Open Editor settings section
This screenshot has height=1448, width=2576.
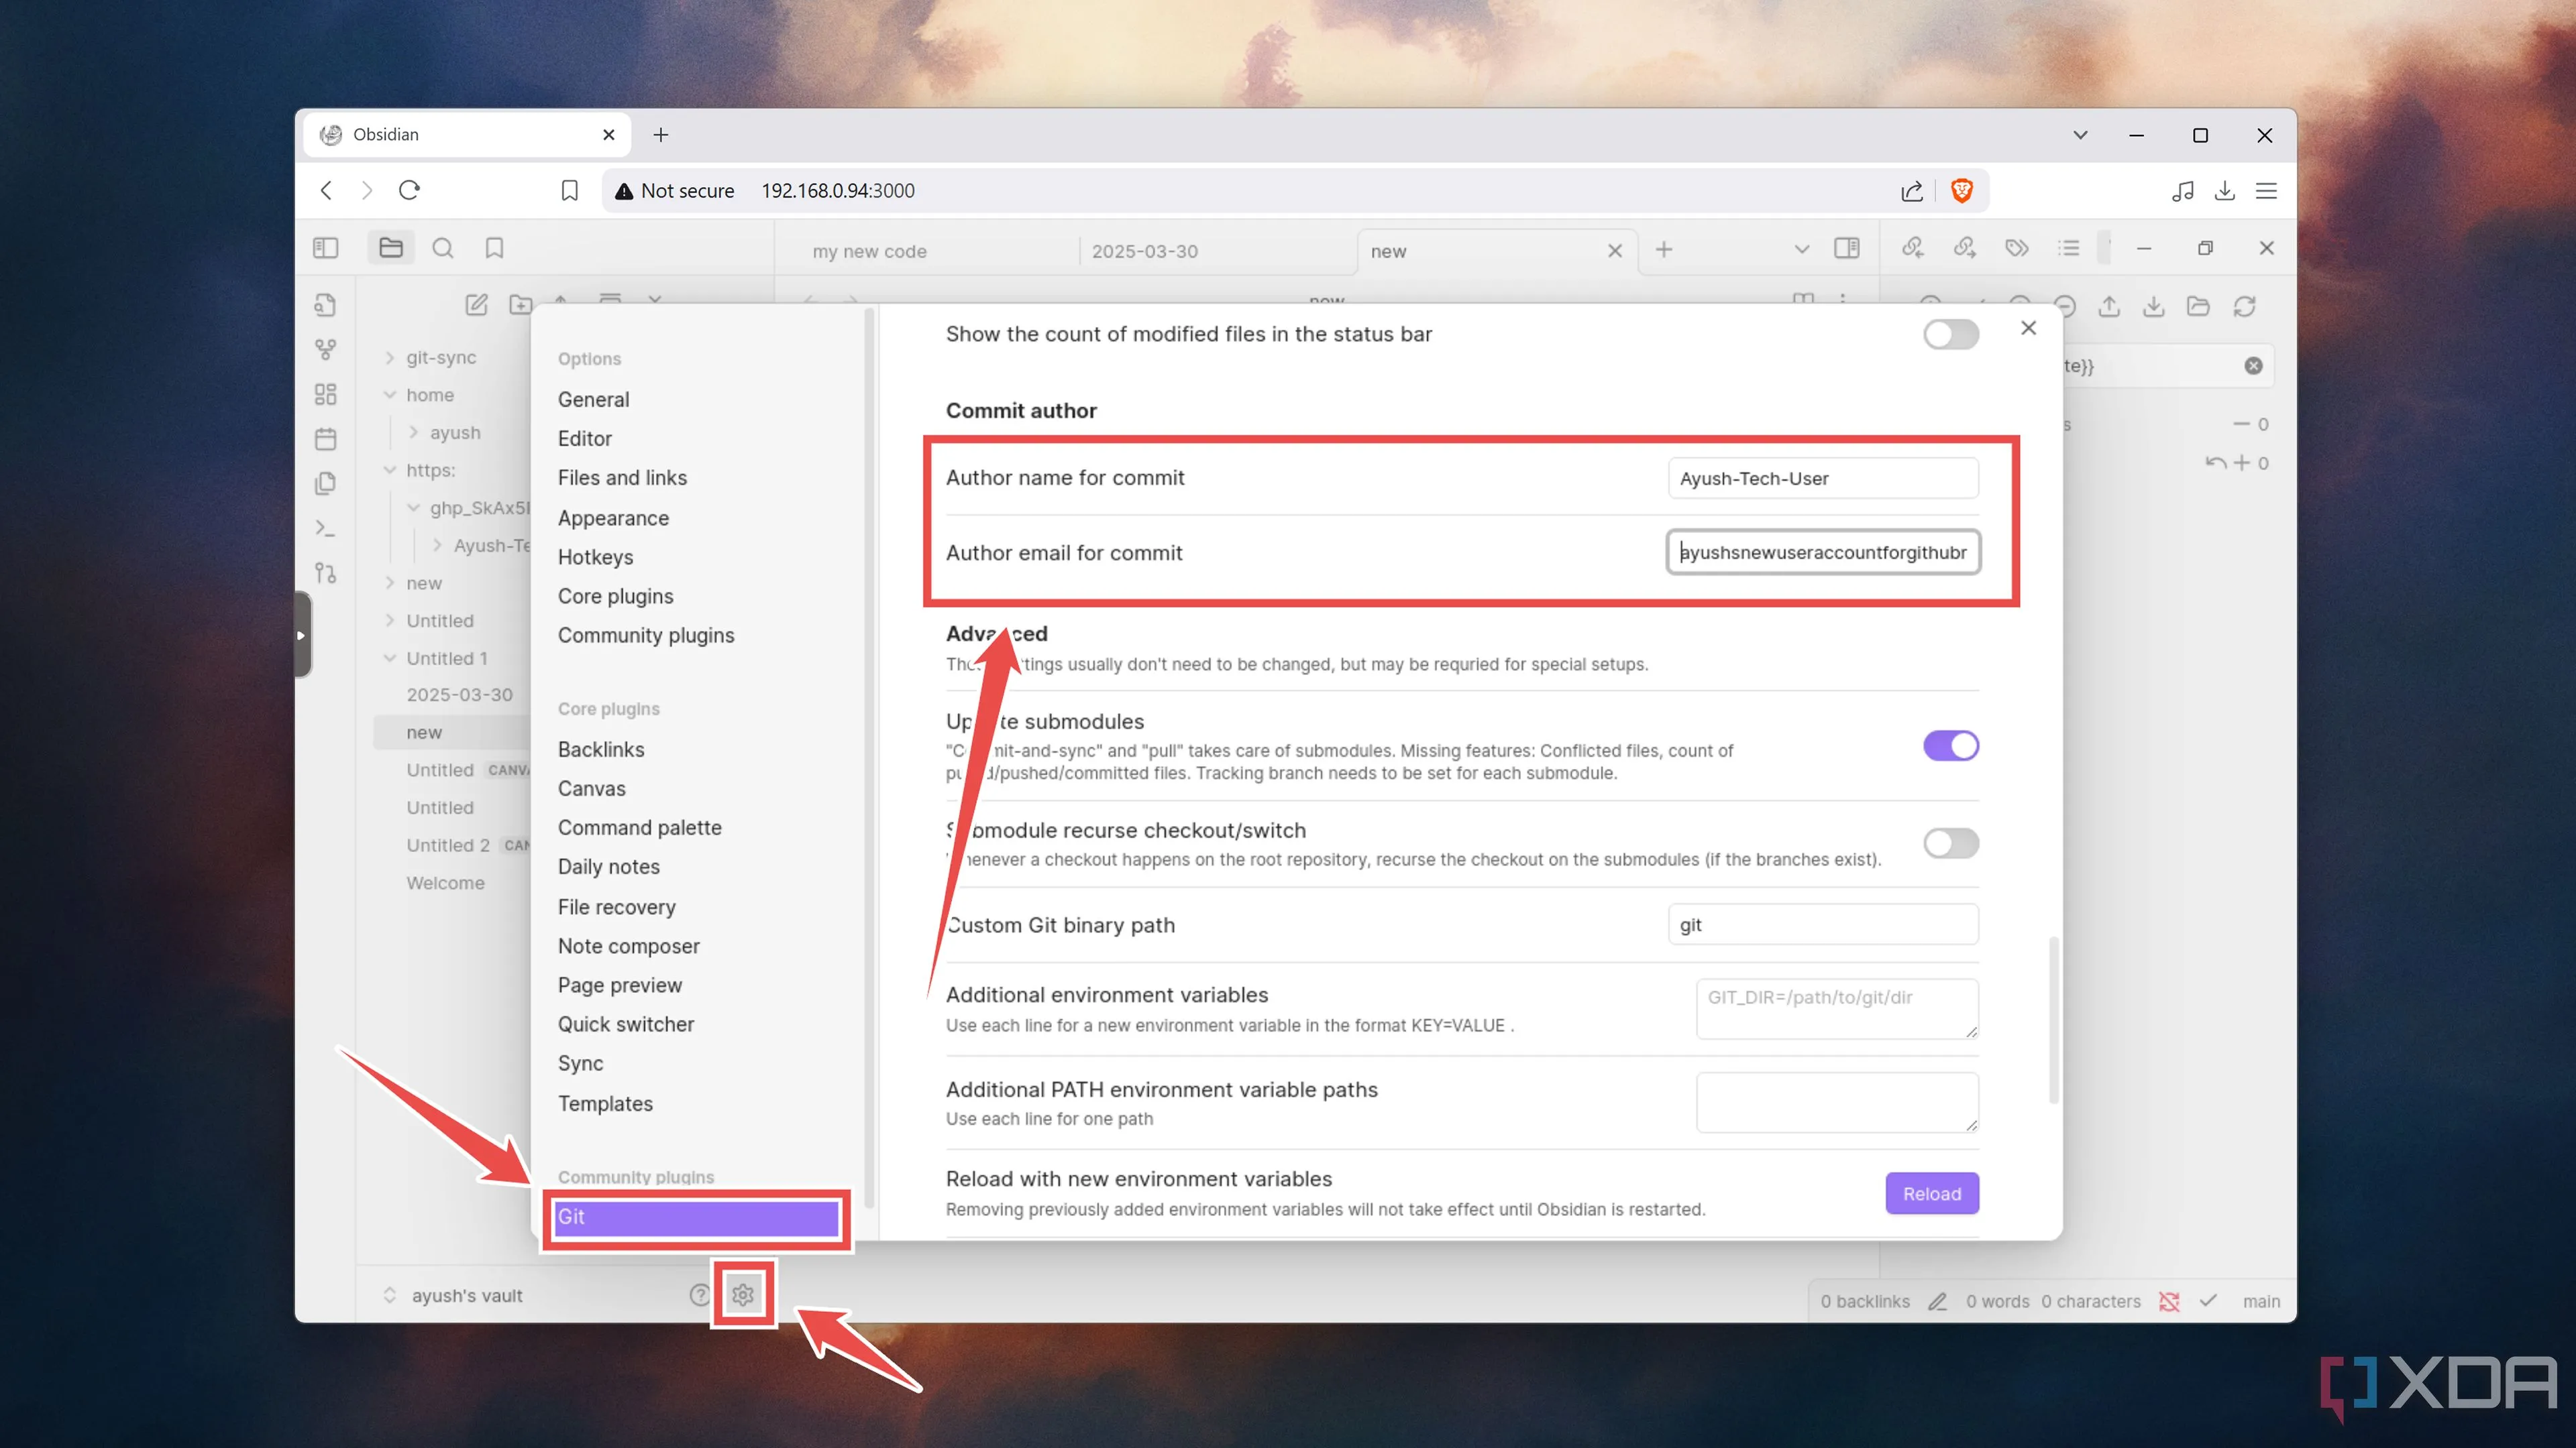coord(585,438)
